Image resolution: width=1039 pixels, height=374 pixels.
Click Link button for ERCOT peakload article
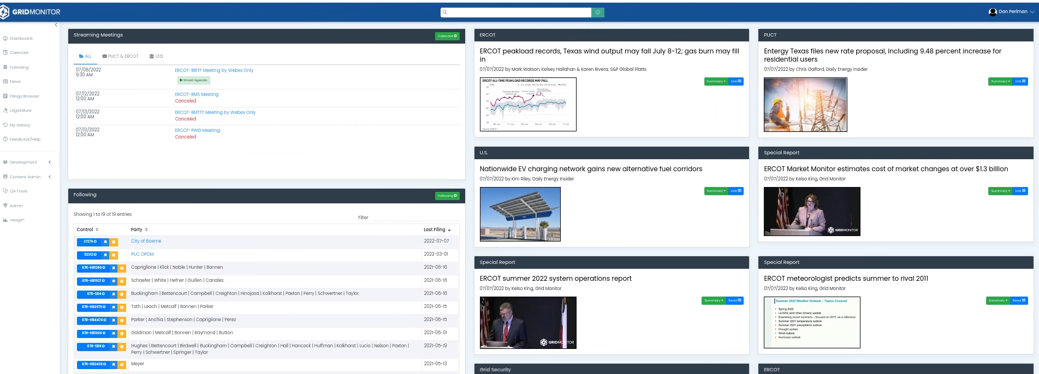(x=736, y=81)
